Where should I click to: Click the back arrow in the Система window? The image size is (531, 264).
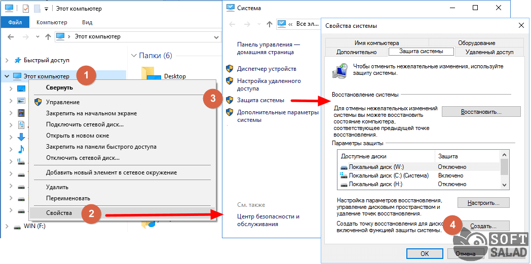point(233,24)
